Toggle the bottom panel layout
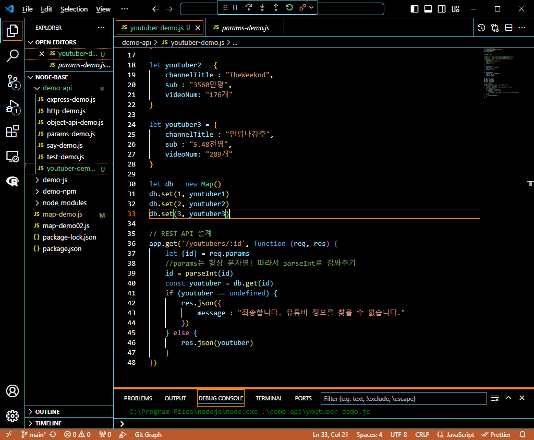 tap(428, 9)
